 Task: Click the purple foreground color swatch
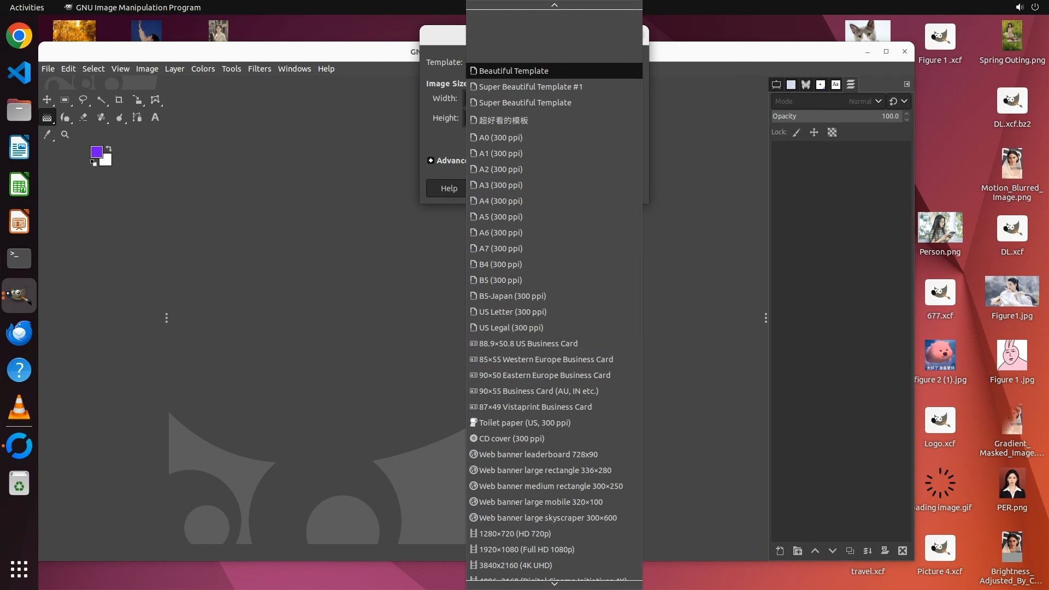pyautogui.click(x=96, y=151)
